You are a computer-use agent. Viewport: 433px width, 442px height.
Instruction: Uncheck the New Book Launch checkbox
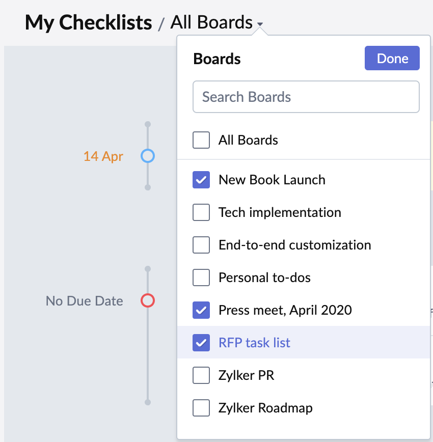[x=201, y=180]
